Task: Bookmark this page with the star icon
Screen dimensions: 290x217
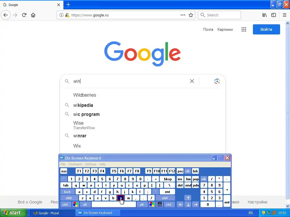Action: pyautogui.click(x=191, y=15)
